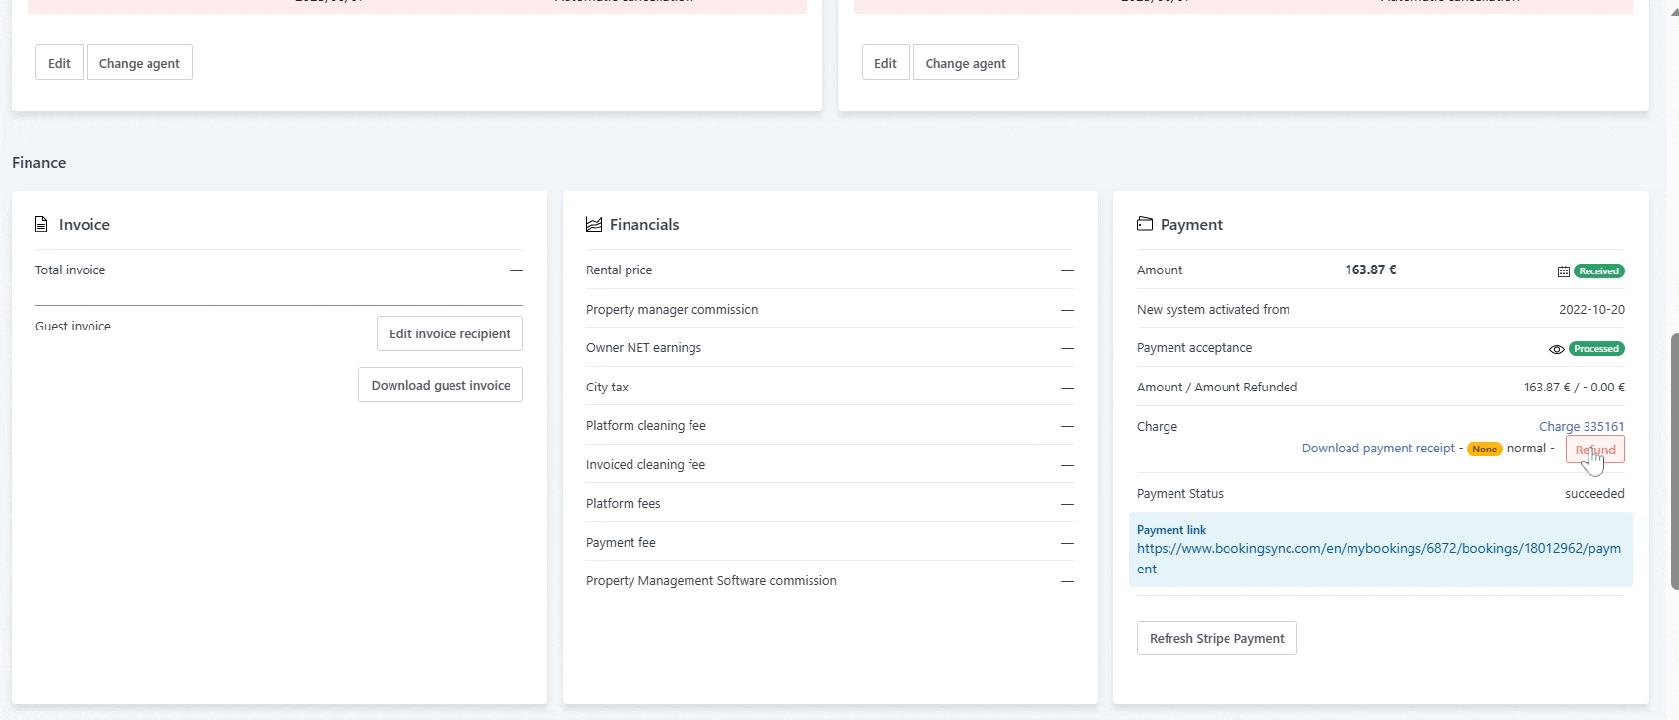Open the calendar icon beside Received

[x=1563, y=271]
